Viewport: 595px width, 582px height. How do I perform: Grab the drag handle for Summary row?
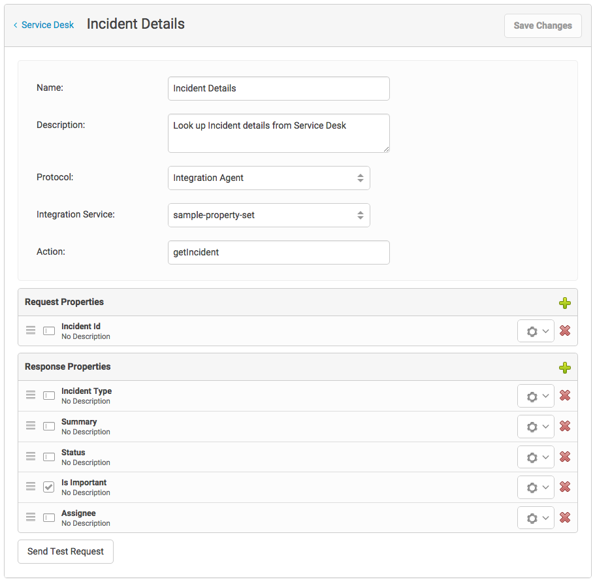coord(31,426)
